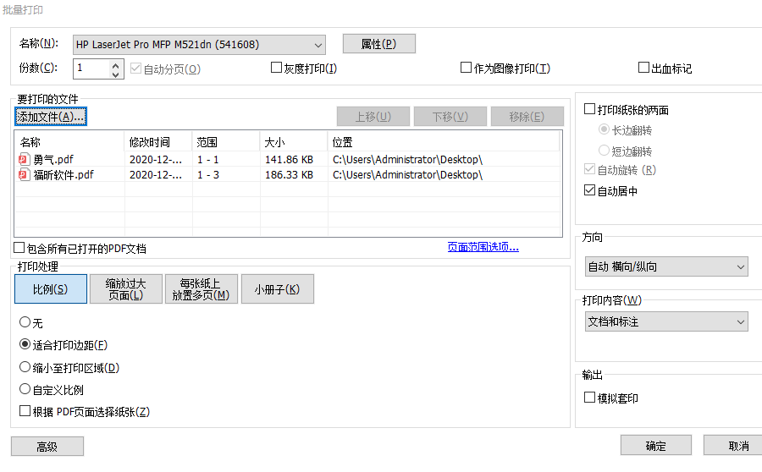Click the 下移(V) button
This screenshot has height=472, width=762.
(x=450, y=117)
